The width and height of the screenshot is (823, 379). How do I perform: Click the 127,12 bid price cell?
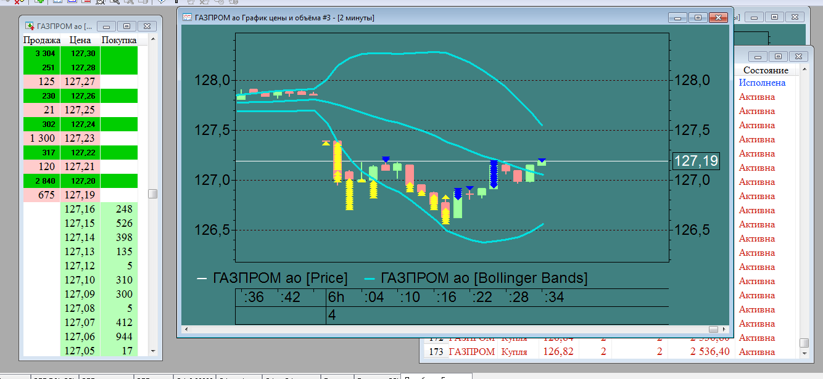[x=80, y=266]
